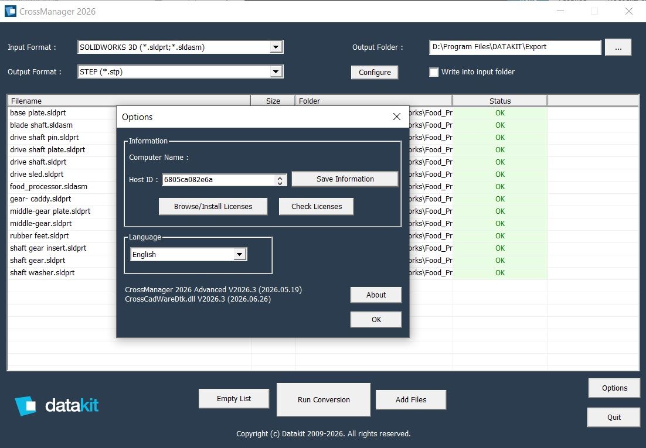
Task: Click the CrossManager app icon in title bar
Action: pyautogui.click(x=11, y=11)
